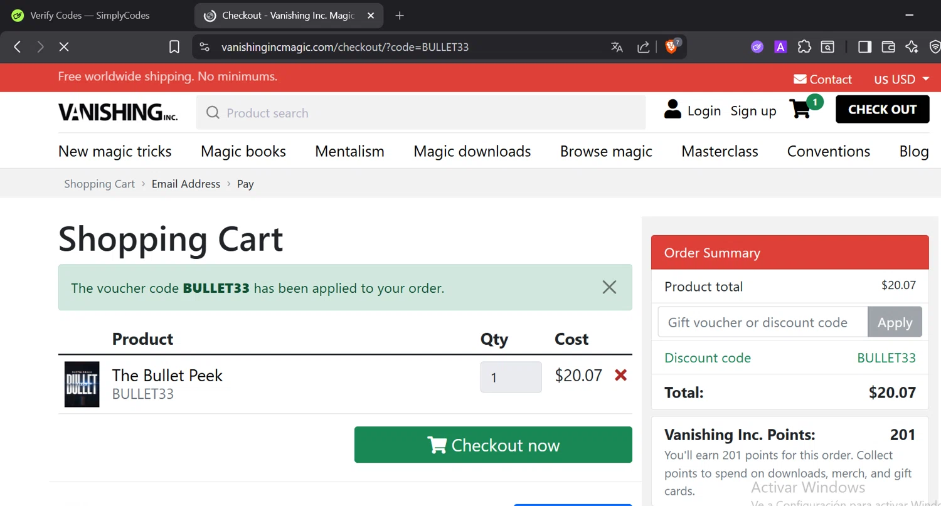941x506 pixels.
Task: Click the purple A extension icon
Action: click(780, 47)
